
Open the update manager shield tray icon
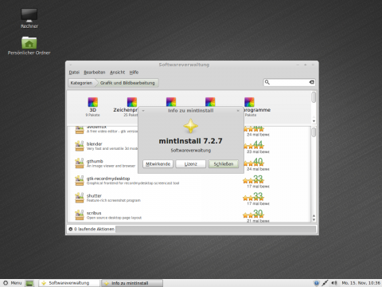[316, 283]
